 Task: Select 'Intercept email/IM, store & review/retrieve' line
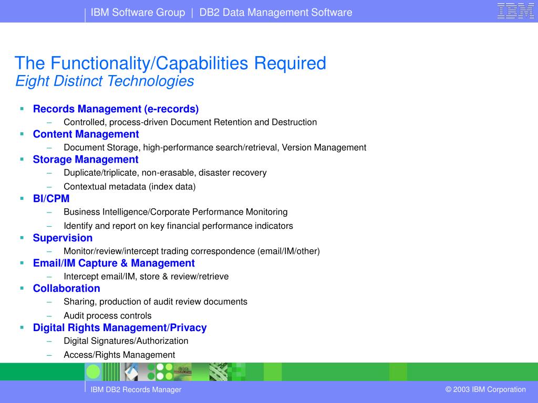(x=146, y=277)
